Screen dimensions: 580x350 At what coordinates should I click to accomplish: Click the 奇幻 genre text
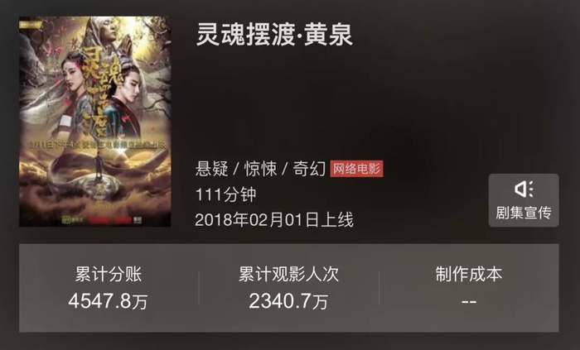coord(309,169)
